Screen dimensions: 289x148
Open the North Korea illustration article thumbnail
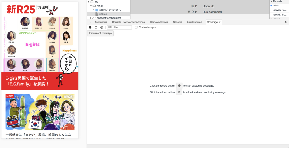tap(40, 112)
